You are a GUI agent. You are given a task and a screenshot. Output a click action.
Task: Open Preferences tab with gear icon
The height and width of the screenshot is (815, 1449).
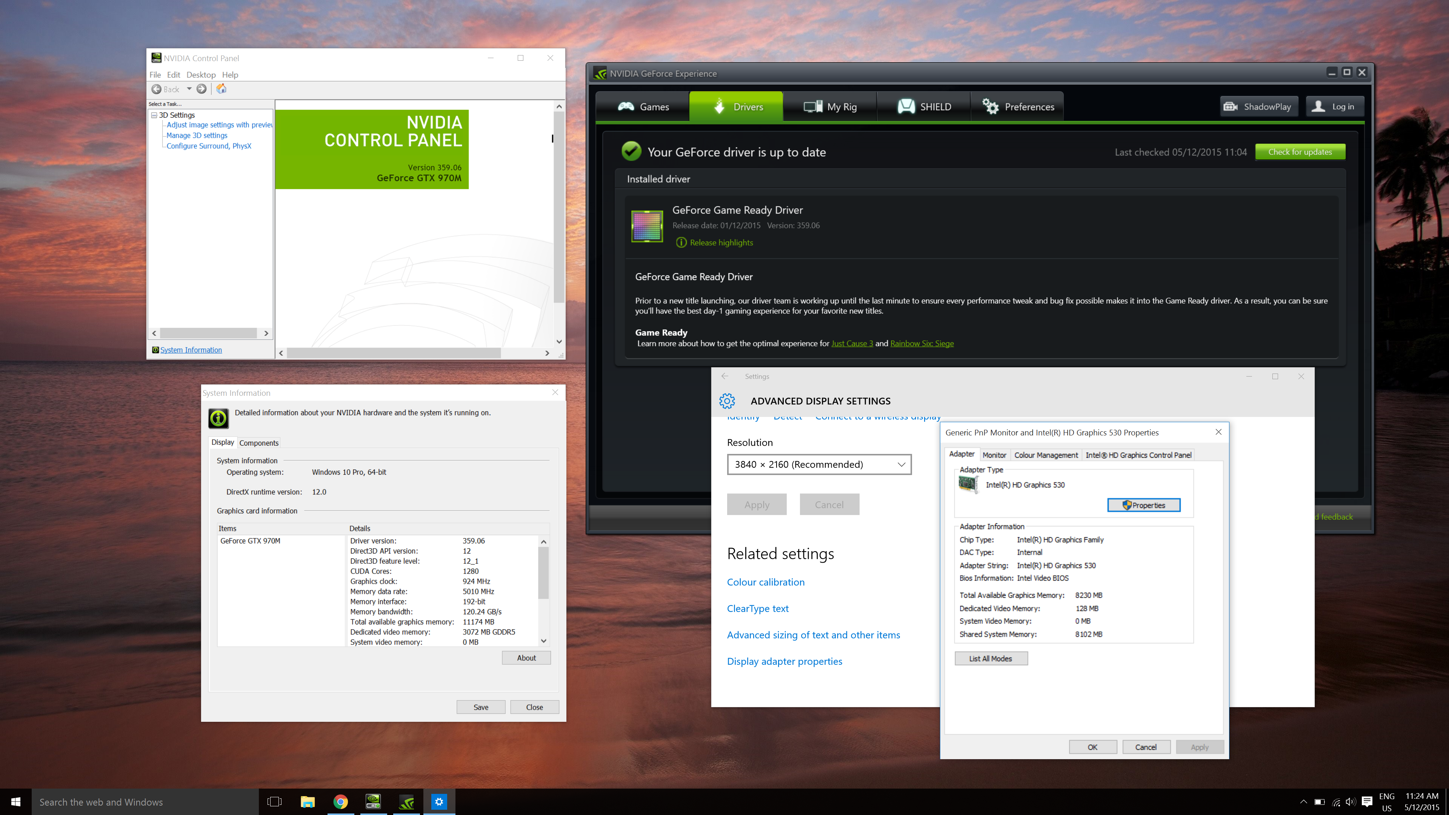1018,107
